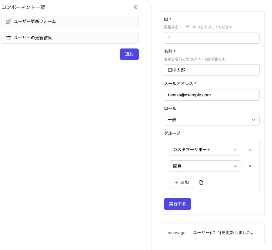Click the hint 名字と名前の間のスペースは不要です。
The height and width of the screenshot is (250, 272).
195,59
